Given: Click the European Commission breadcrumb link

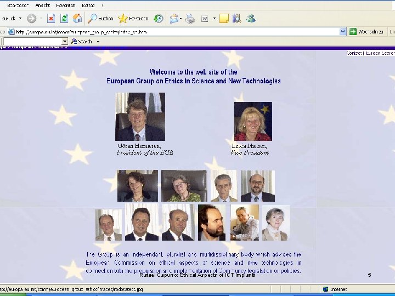Looking at the screenshot, I should 37,47.
